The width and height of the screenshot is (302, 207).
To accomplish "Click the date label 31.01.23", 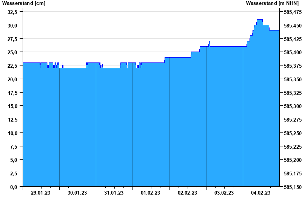I will point(114,193).
